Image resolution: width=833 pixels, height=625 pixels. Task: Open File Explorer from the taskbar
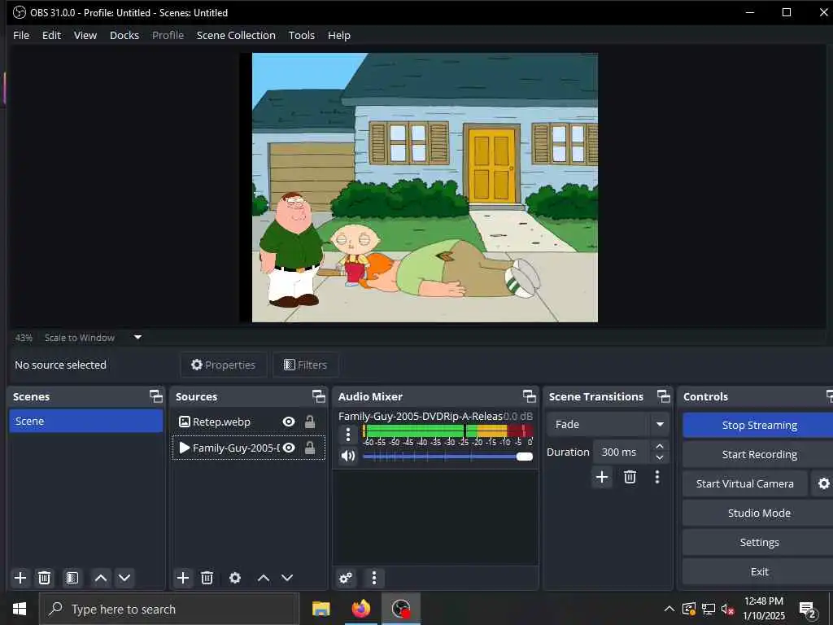(321, 609)
